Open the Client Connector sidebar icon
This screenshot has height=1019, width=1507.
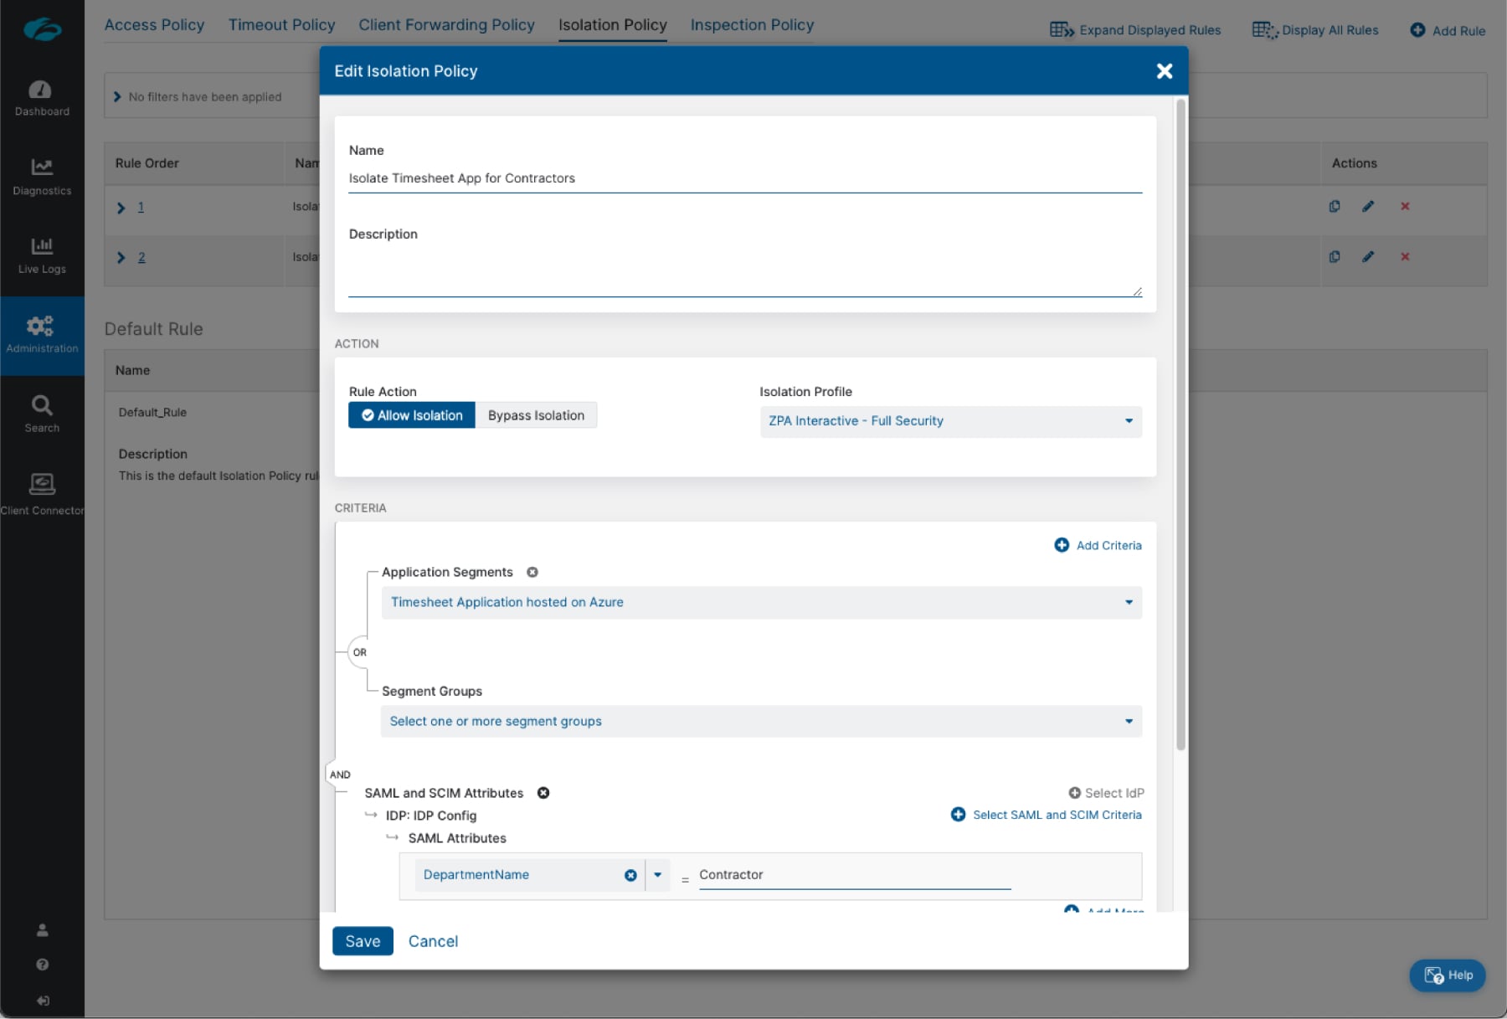(42, 493)
